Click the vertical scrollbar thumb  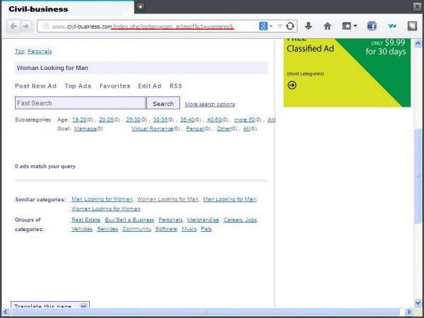(x=418, y=176)
